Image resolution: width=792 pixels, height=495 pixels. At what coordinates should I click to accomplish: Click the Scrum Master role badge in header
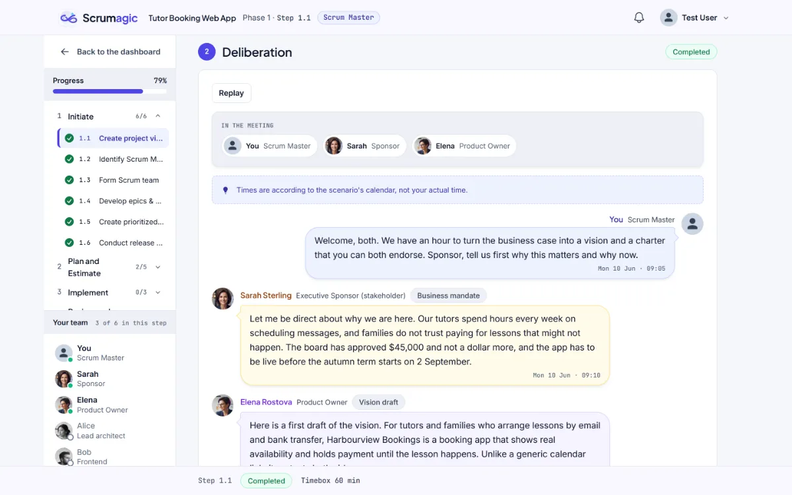348,18
